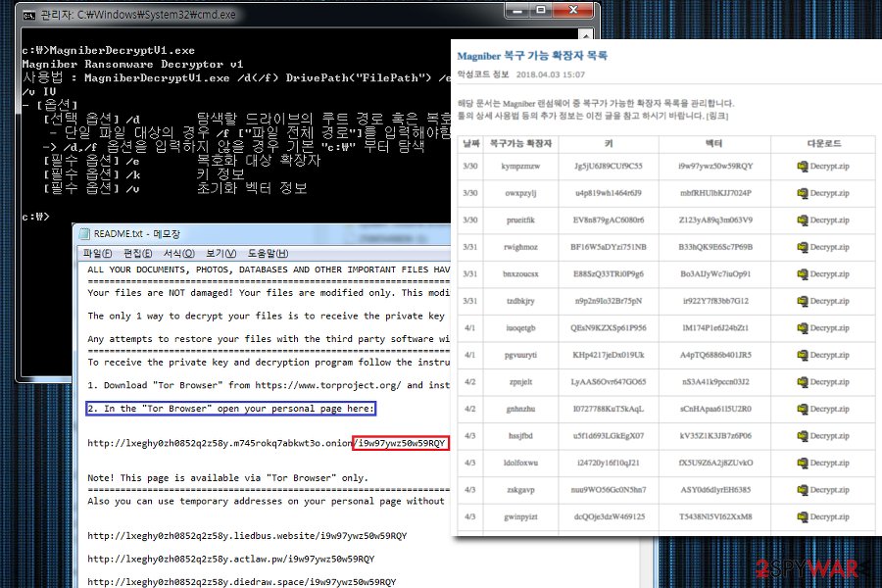
Task: Click the vector cell Z123yA89q3m063V9
Action: [x=715, y=220]
